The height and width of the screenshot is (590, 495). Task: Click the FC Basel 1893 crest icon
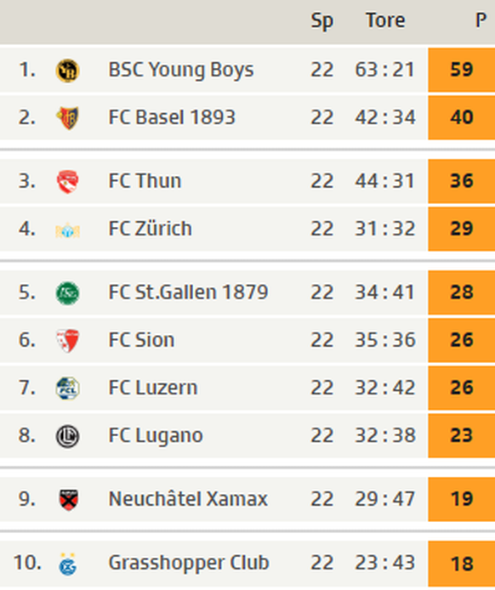click(x=68, y=118)
